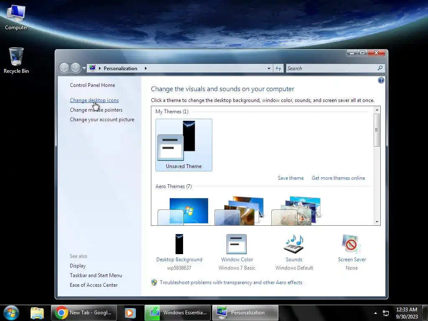This screenshot has width=428, height=321.
Task: Click the Show desktop strip at taskbar end
Action: coord(425,313)
